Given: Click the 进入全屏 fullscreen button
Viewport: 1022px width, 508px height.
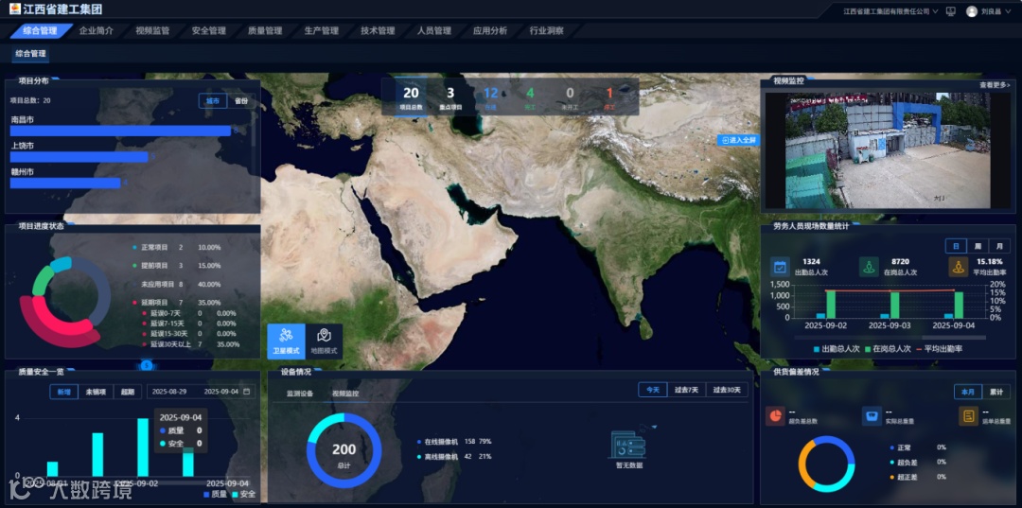Looking at the screenshot, I should (x=738, y=140).
